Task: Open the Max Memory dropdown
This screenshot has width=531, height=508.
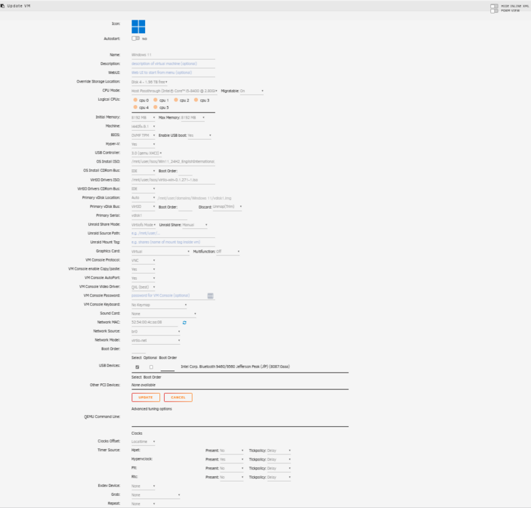Action: point(193,118)
